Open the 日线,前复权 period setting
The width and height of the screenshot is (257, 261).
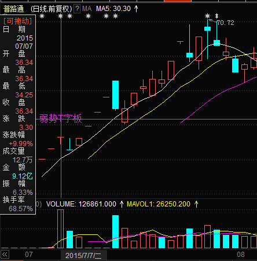tap(51, 9)
